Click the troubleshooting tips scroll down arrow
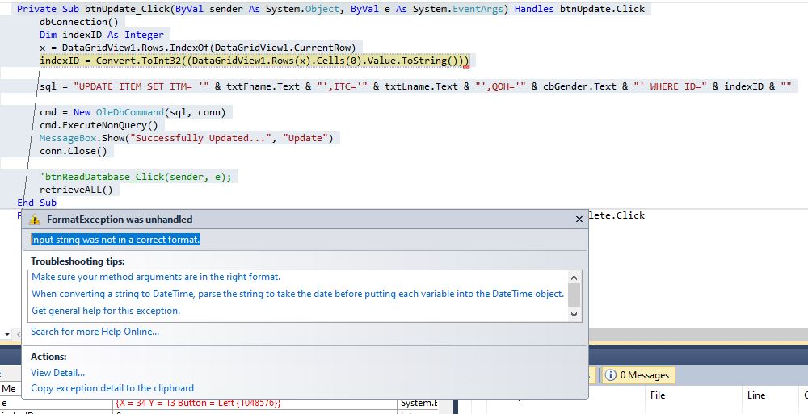Screen dimensions: 808x414 point(574,315)
